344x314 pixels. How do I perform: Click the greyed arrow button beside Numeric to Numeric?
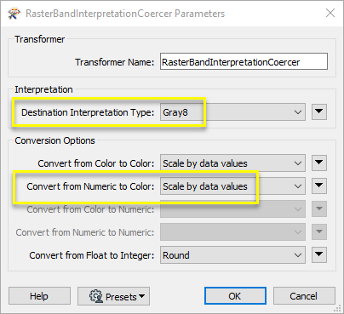click(319, 231)
